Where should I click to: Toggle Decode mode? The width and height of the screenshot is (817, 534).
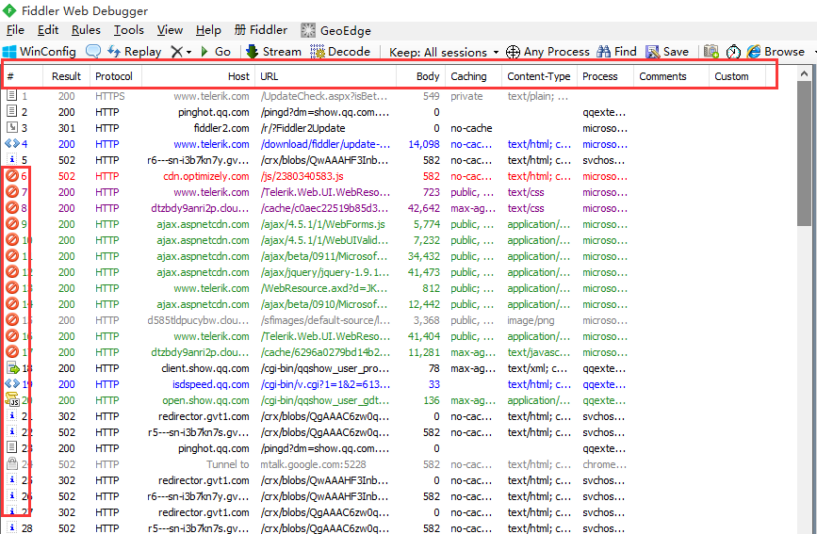click(x=340, y=52)
